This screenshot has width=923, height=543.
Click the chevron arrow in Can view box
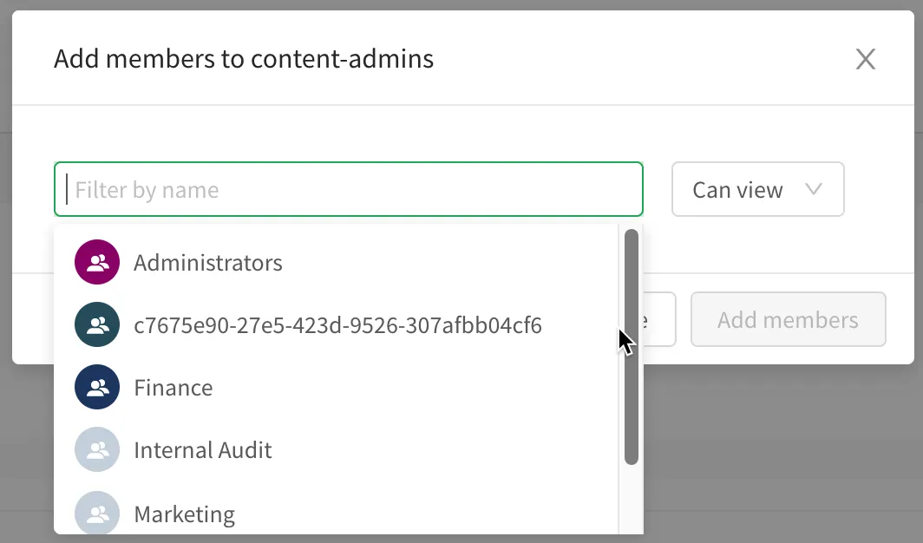(x=813, y=189)
